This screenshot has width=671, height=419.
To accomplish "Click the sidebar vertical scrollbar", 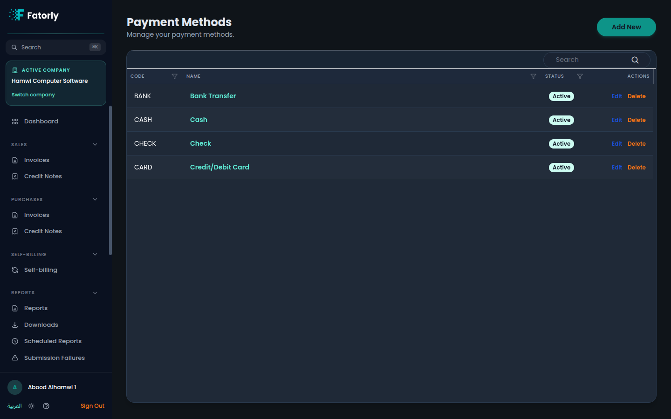I will click(110, 181).
